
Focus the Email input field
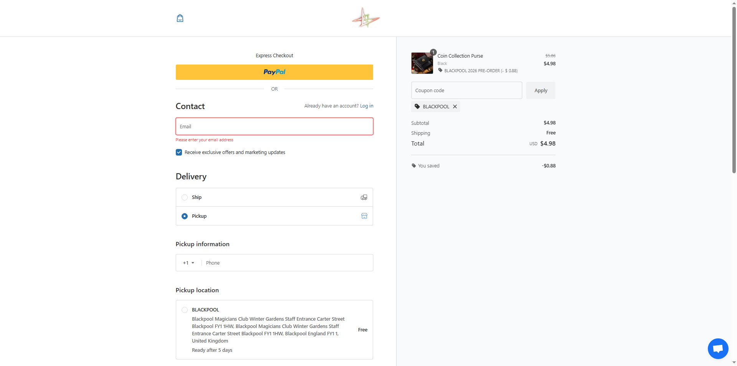[274, 126]
